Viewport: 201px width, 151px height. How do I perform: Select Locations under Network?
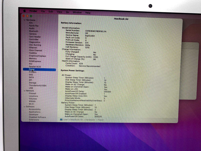point(33,96)
